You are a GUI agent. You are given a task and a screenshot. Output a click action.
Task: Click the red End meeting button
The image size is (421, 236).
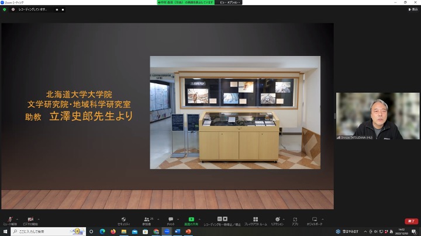coord(411,221)
